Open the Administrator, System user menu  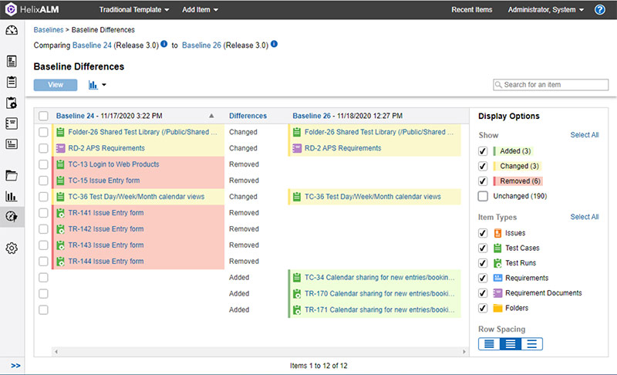[545, 10]
